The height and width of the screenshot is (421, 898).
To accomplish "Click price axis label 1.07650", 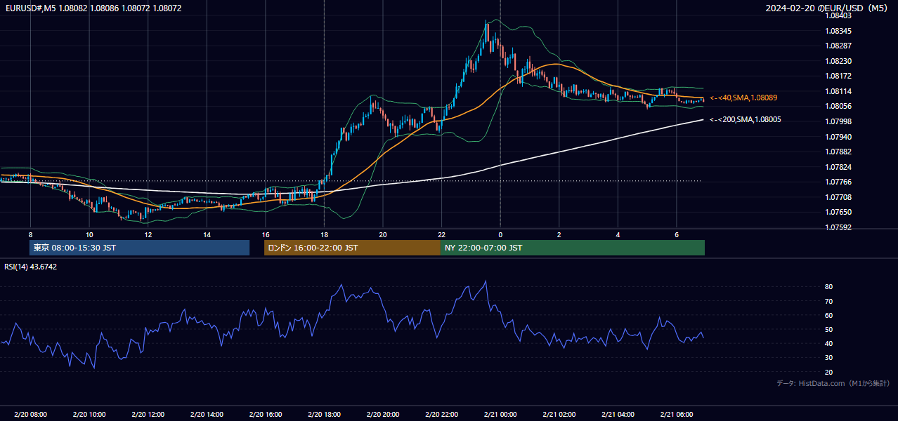I will (x=838, y=212).
